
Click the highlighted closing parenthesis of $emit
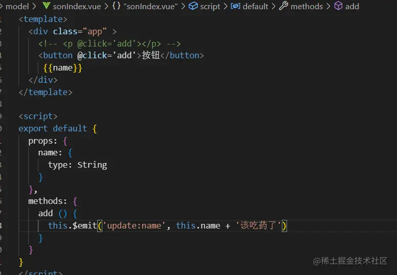click(x=284, y=225)
